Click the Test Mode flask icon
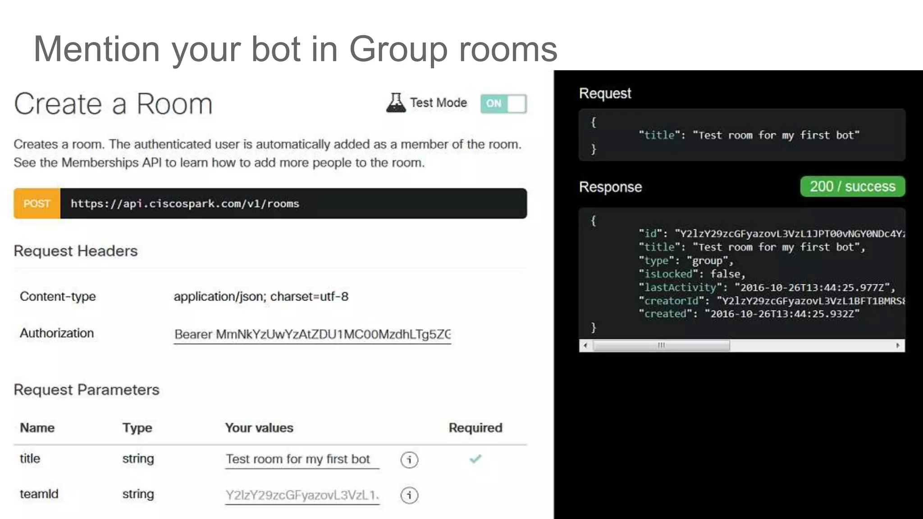Screen dimensions: 923x519 pyautogui.click(x=396, y=103)
